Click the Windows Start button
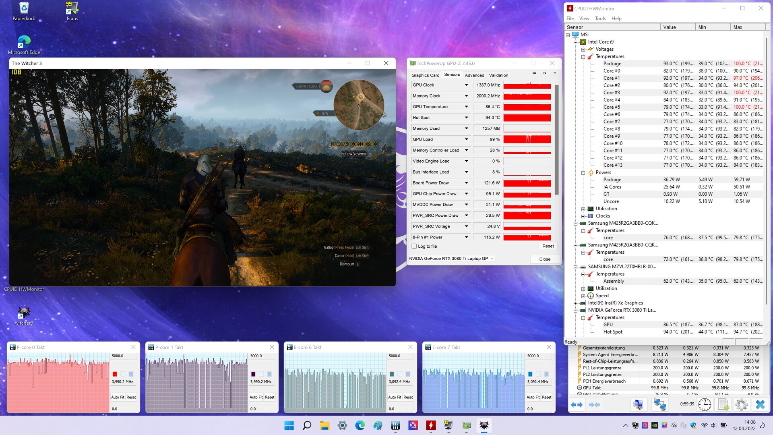 click(x=289, y=425)
